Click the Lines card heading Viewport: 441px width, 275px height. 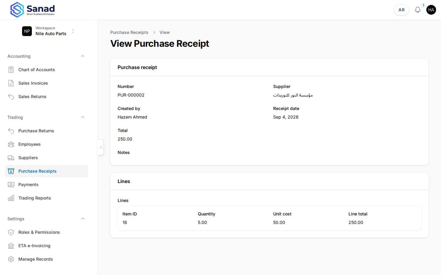124,181
